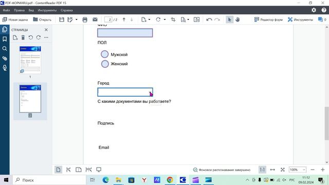Fit page to window
The image size is (329, 185).
coord(282,170)
